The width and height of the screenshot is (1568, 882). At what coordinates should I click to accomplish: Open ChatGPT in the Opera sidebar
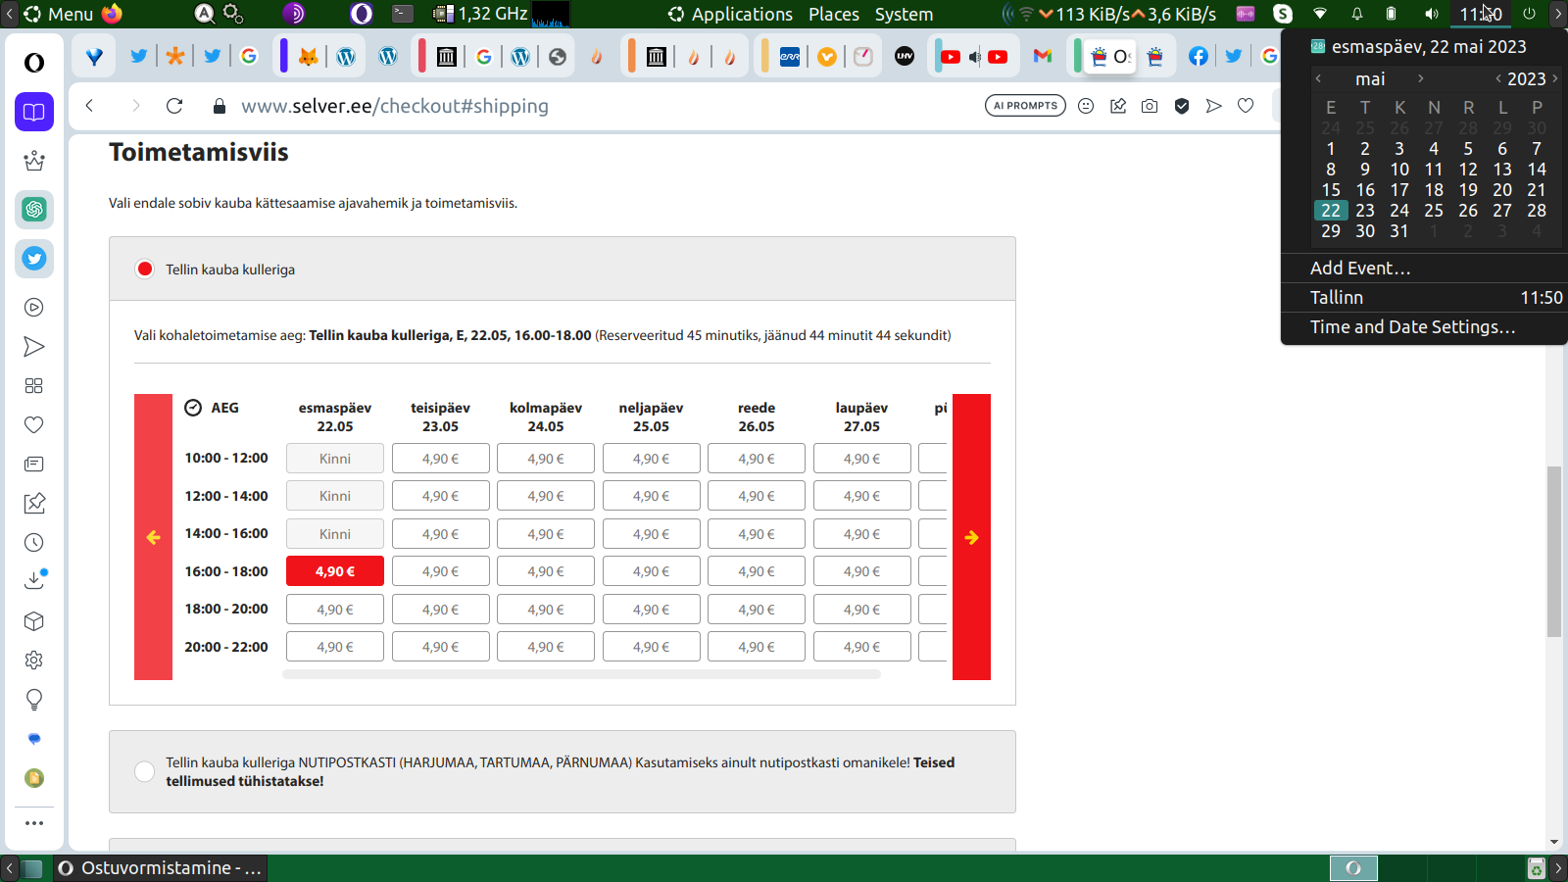tap(34, 209)
